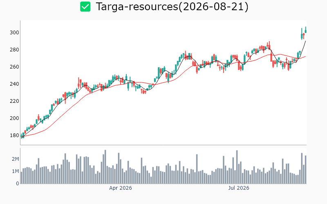Click the Targa-resources chart title text

tap(172, 7)
